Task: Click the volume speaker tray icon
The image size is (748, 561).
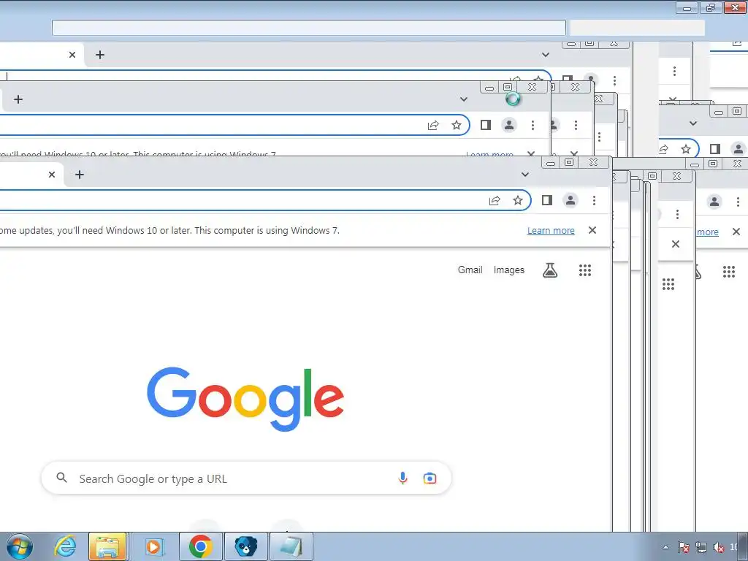Action: (x=718, y=547)
